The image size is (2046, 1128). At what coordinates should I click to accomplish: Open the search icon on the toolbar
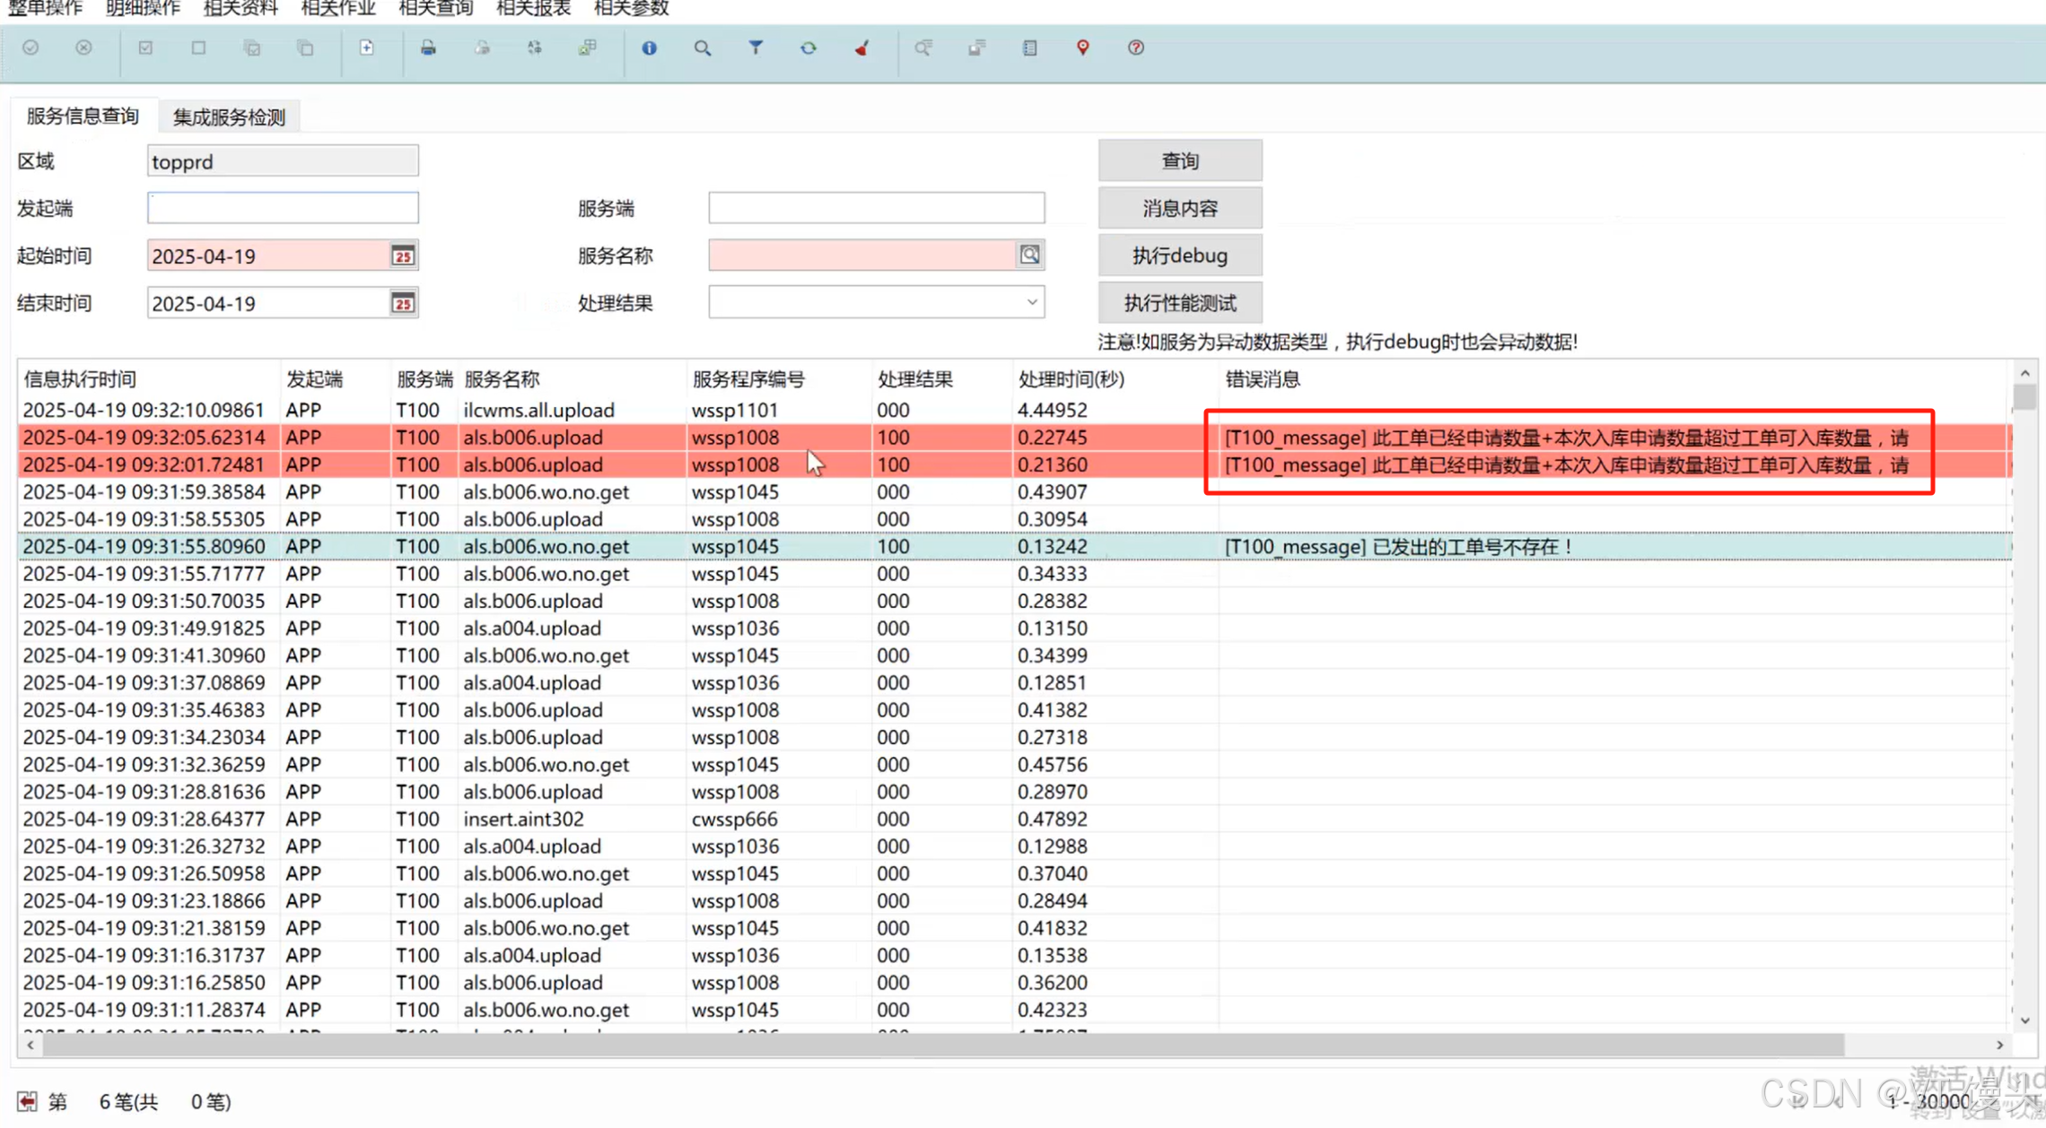tap(703, 48)
